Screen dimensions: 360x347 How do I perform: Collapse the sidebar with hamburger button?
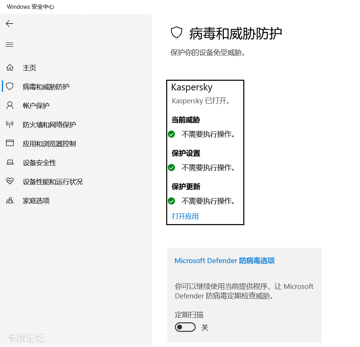click(x=9, y=44)
